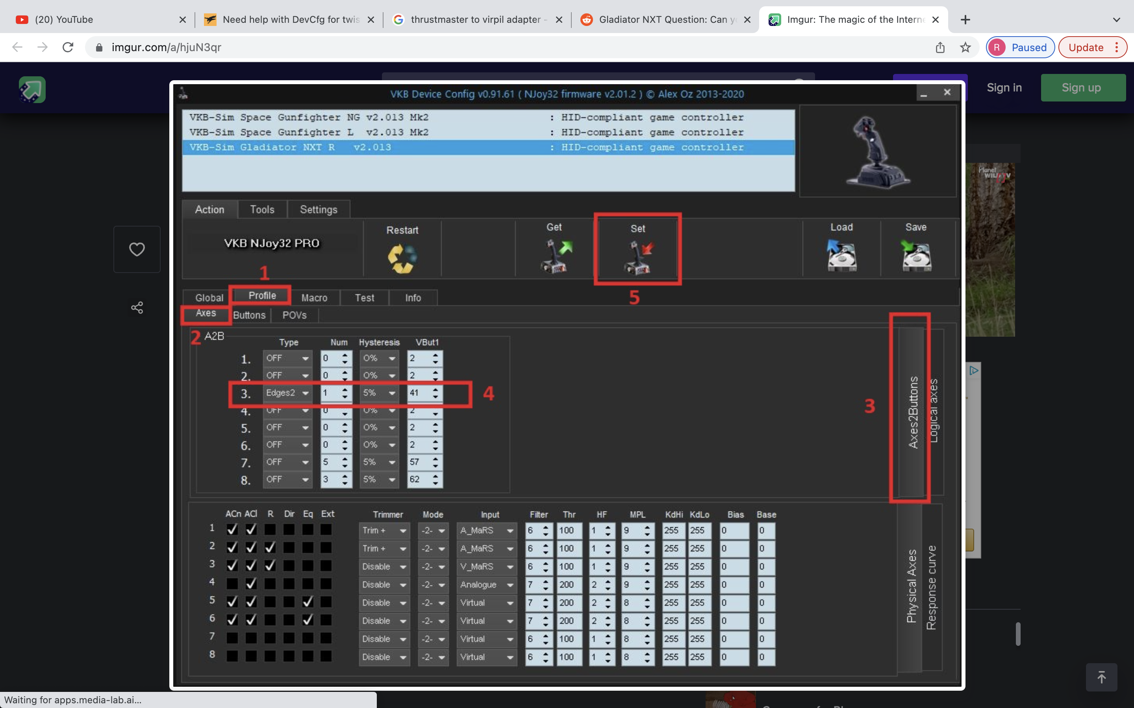Open the browser tab list chevron
The image size is (1134, 708).
tap(1117, 20)
